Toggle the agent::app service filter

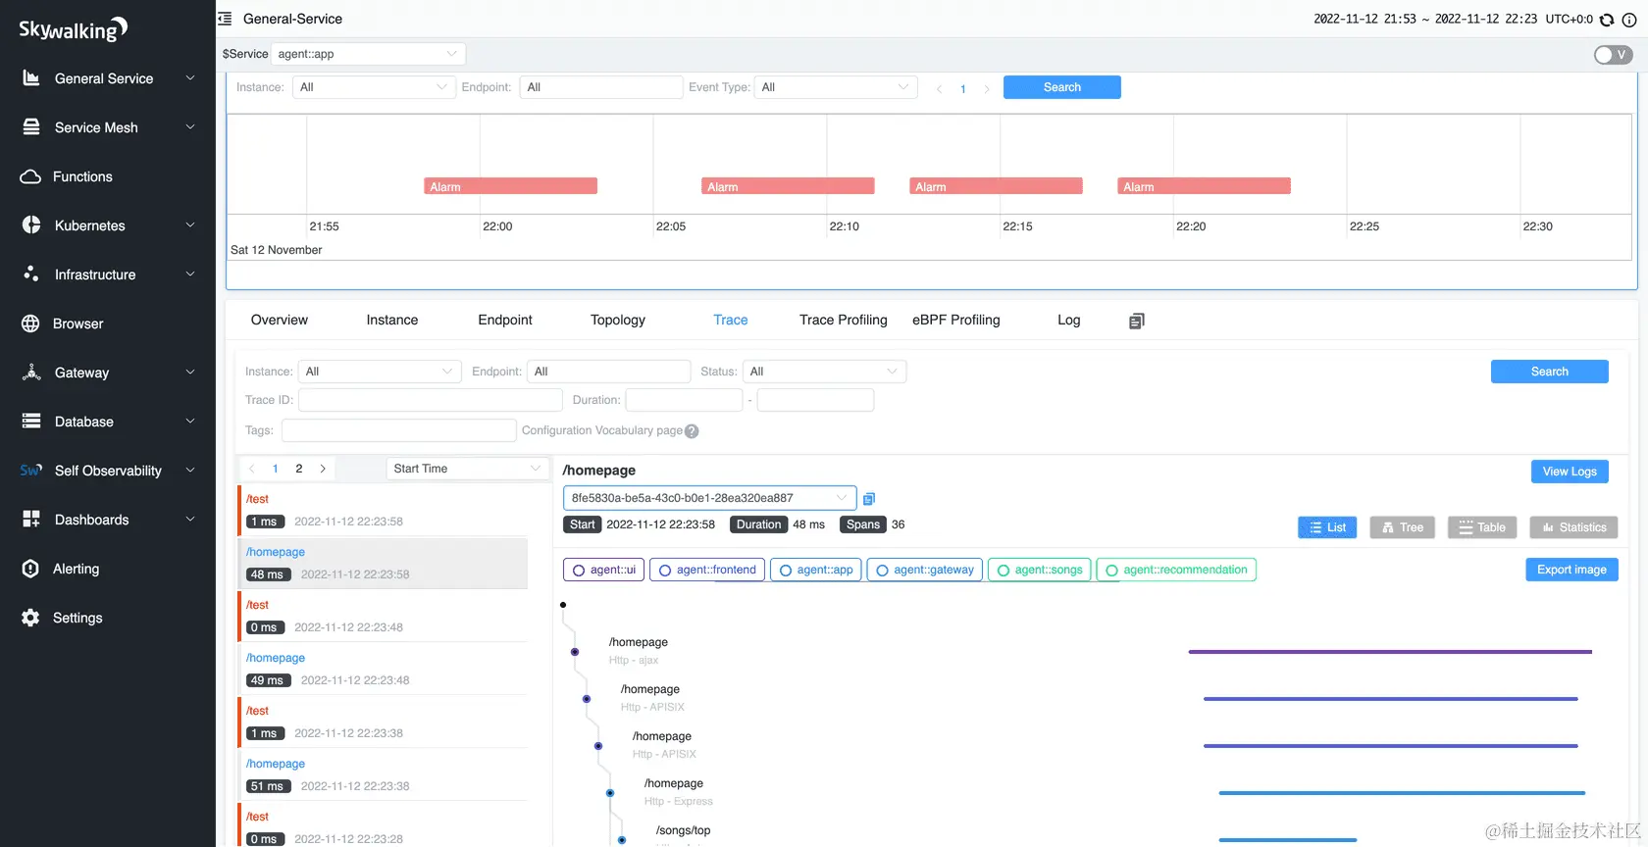pyautogui.click(x=816, y=570)
